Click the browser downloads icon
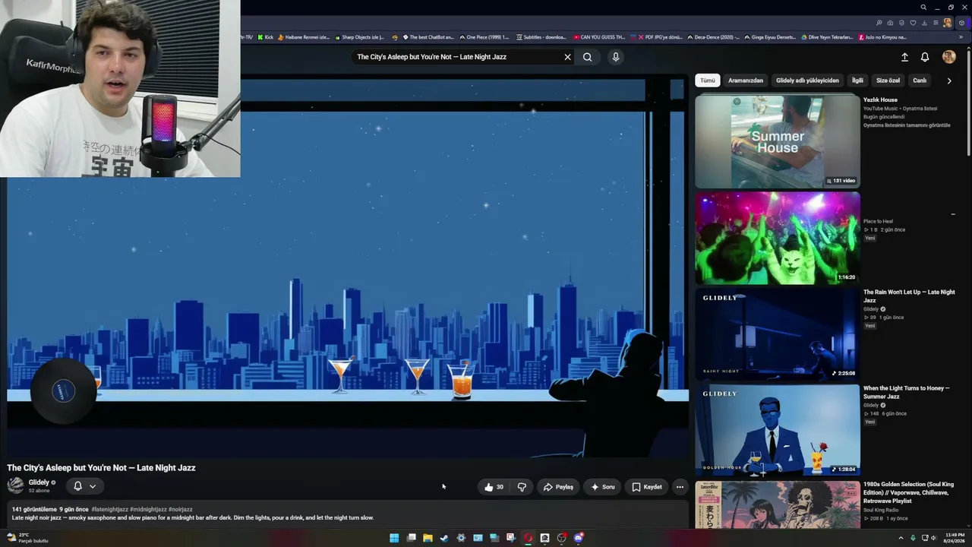The height and width of the screenshot is (547, 972). tap(924, 23)
